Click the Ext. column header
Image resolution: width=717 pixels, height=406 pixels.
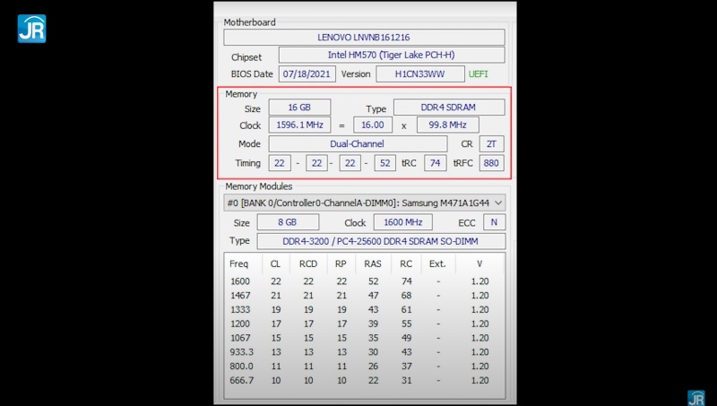[x=437, y=263]
